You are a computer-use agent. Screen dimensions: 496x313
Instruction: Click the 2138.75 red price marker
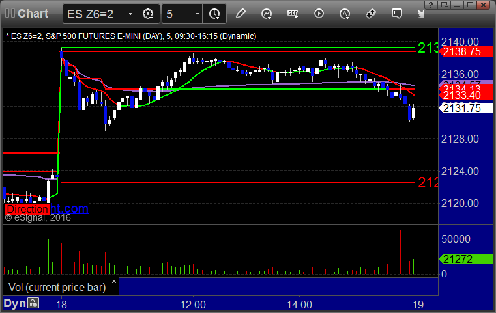pos(466,51)
